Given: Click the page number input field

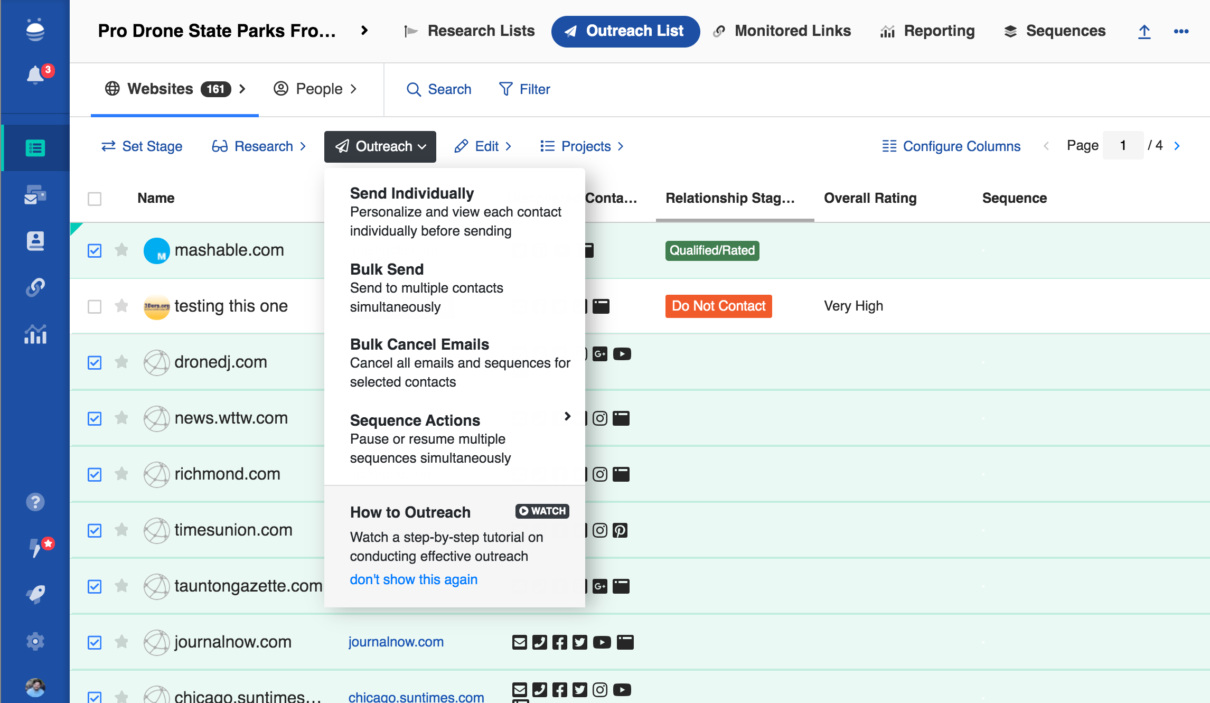Looking at the screenshot, I should click(1123, 146).
